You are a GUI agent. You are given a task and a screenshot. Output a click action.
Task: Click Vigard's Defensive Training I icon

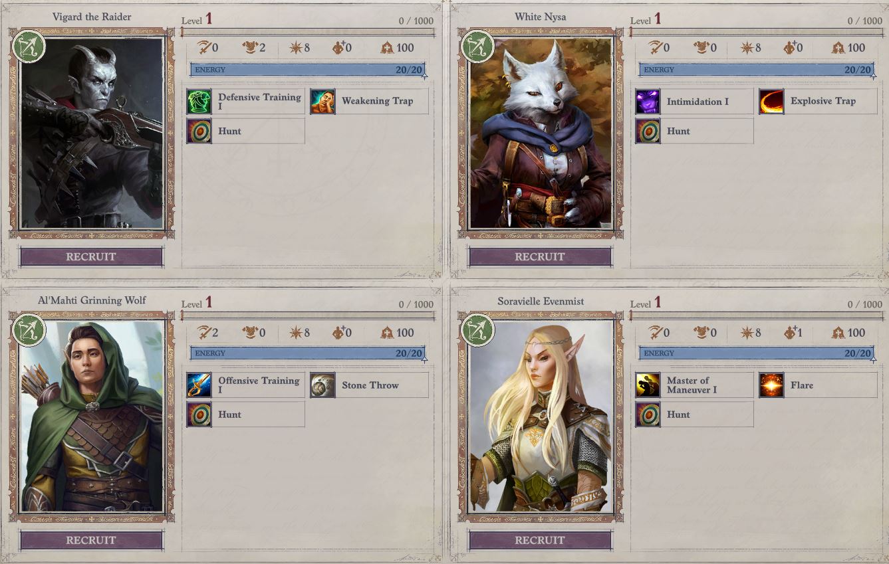pyautogui.click(x=199, y=102)
